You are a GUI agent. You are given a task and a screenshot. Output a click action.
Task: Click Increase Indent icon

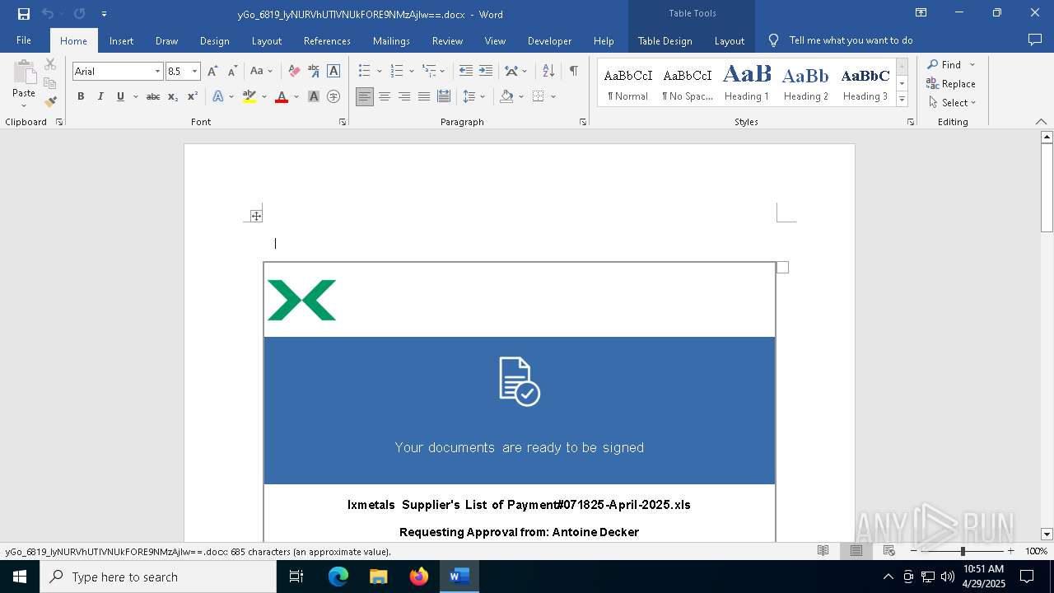point(486,71)
